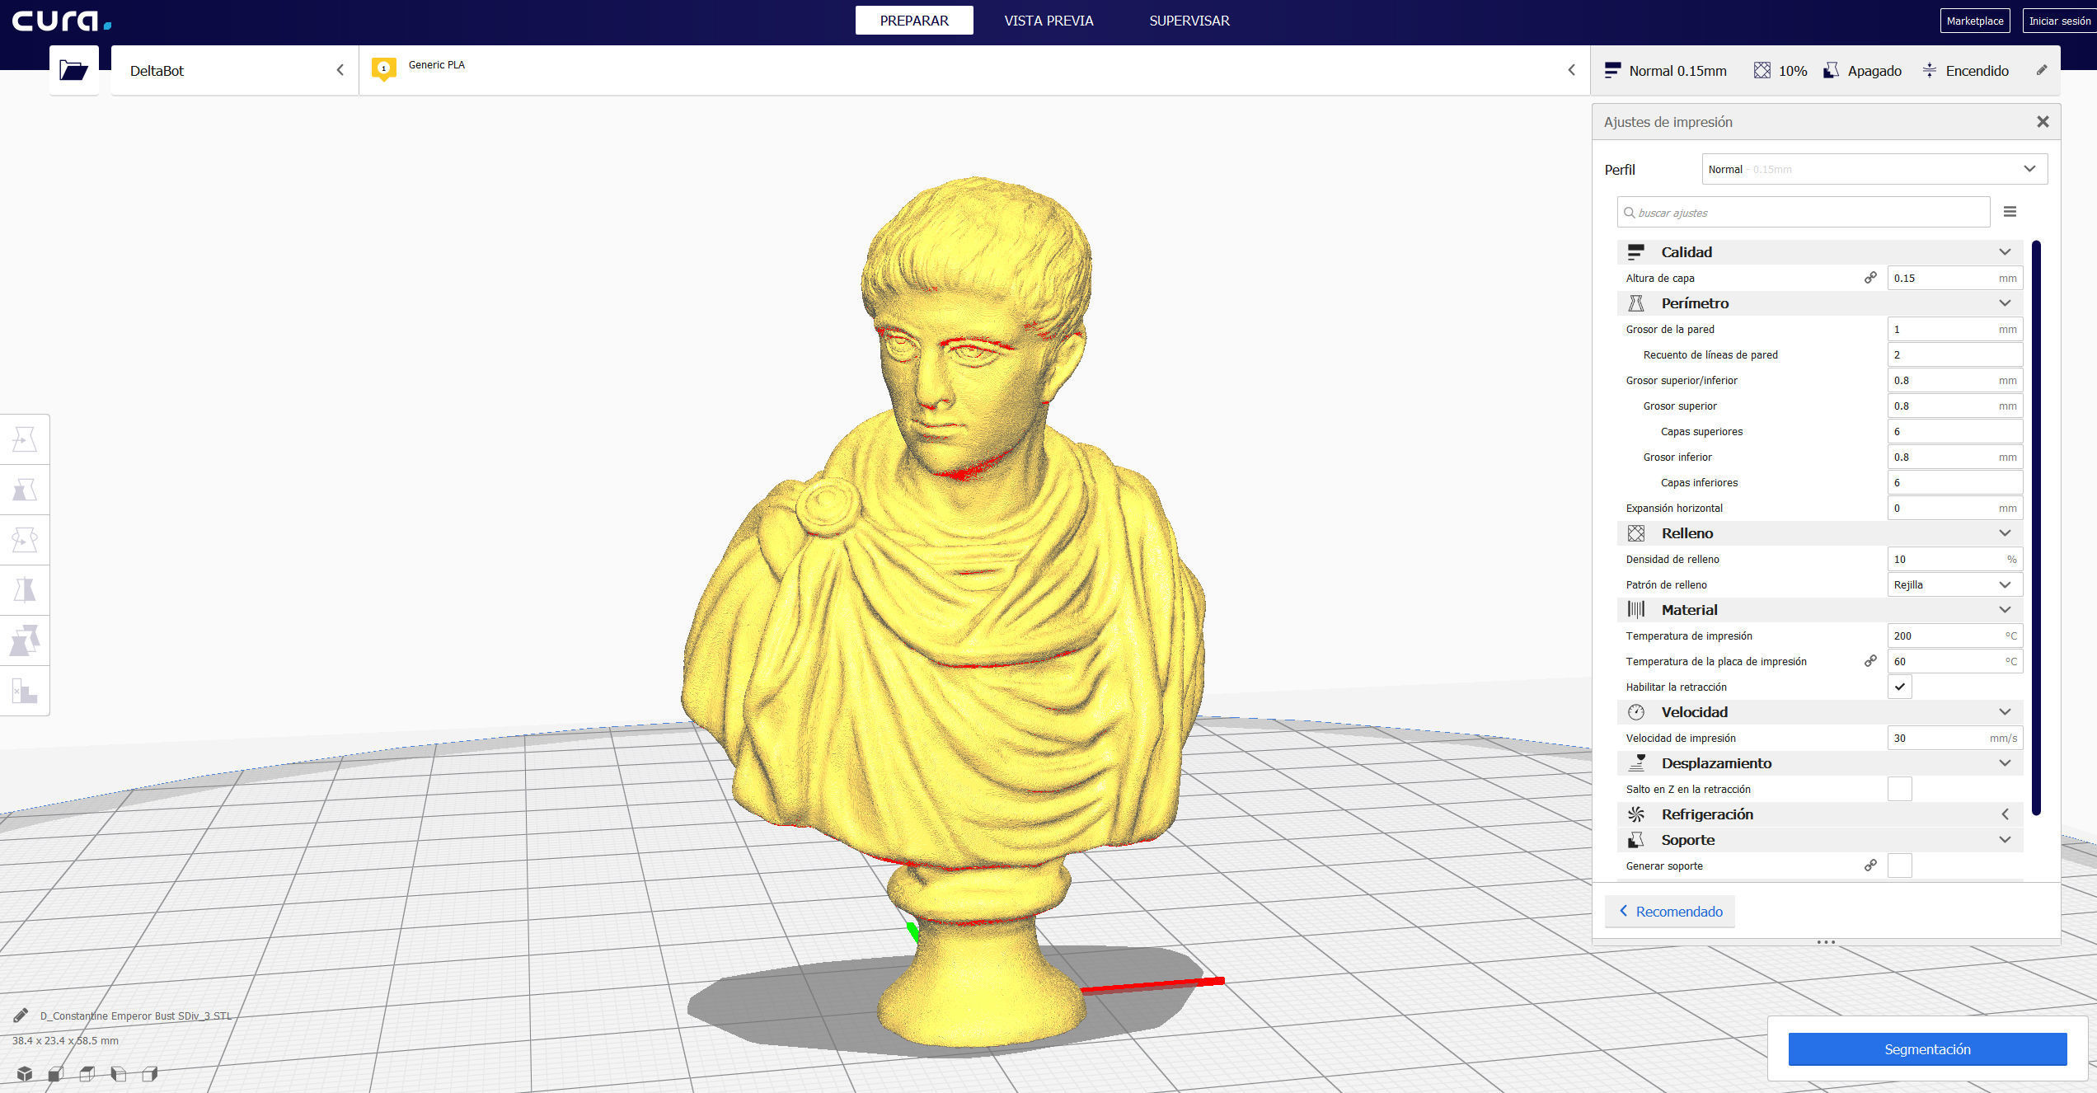The image size is (2097, 1093).
Task: Click the link icon beside Altura de capa
Action: (x=1870, y=278)
